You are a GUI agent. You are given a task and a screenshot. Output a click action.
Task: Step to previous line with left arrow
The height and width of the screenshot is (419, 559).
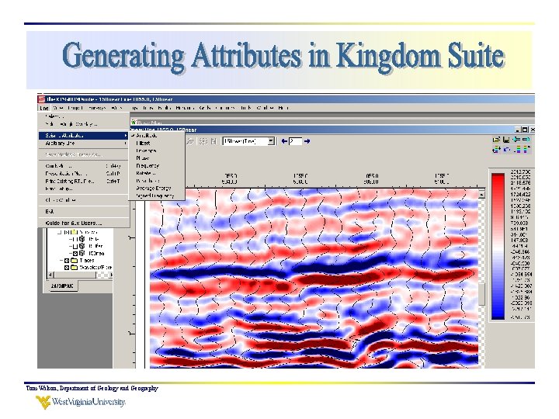point(284,141)
